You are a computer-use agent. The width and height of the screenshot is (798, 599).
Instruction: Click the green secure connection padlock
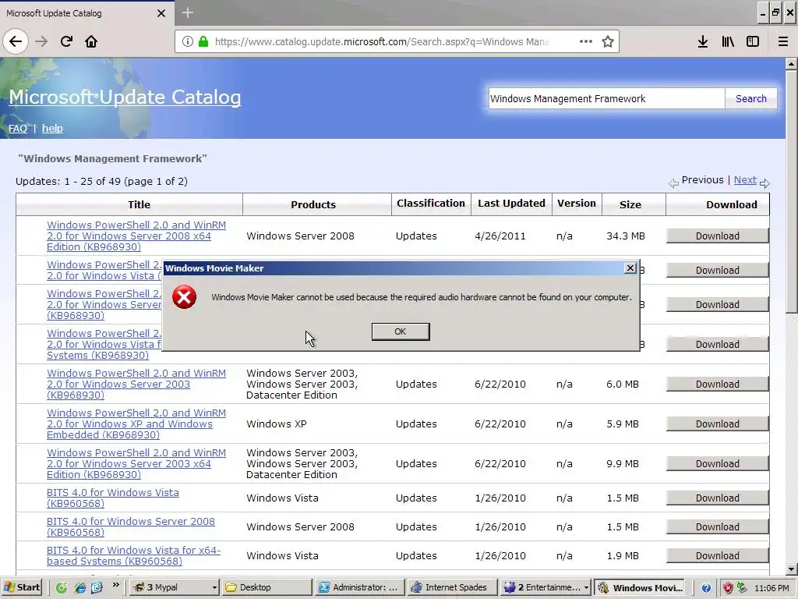pos(203,42)
